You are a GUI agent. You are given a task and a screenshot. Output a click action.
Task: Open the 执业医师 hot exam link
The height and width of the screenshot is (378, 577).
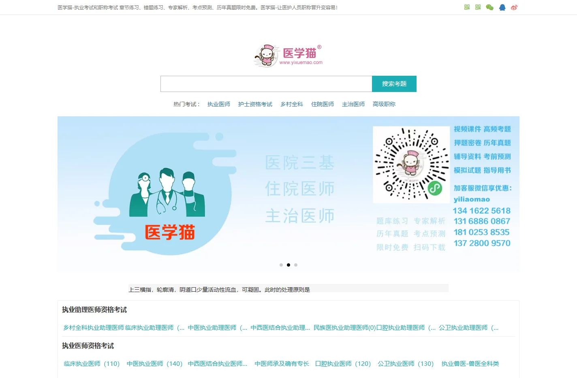(219, 104)
